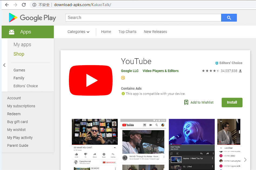Select Shop in the sidebar
Viewport: 256px width, 170px height.
[19, 54]
